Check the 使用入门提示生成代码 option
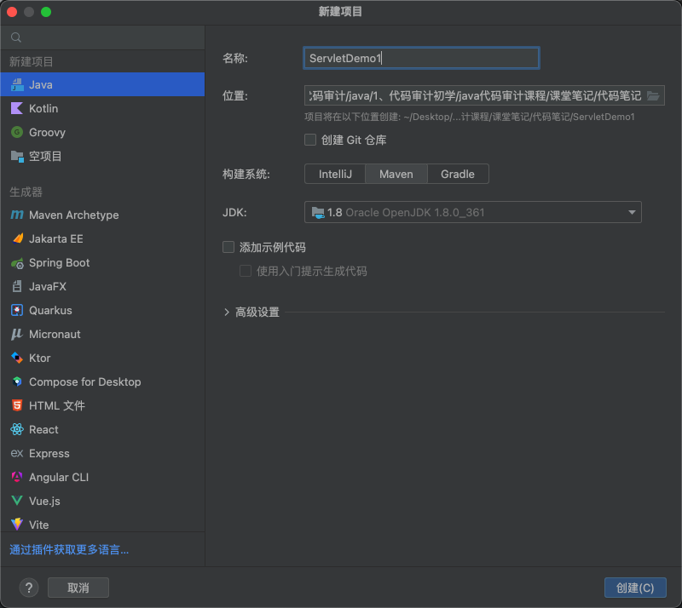 (x=246, y=271)
